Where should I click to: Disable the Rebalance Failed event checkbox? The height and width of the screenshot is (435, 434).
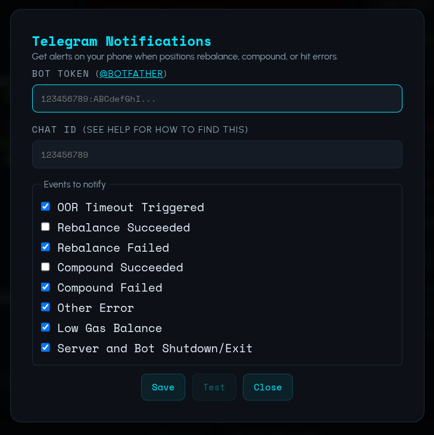45,247
